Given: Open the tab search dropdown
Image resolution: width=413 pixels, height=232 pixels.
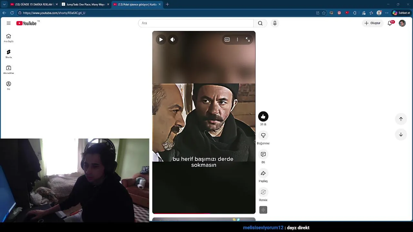Looking at the screenshot, I should pyautogui.click(x=4, y=5).
